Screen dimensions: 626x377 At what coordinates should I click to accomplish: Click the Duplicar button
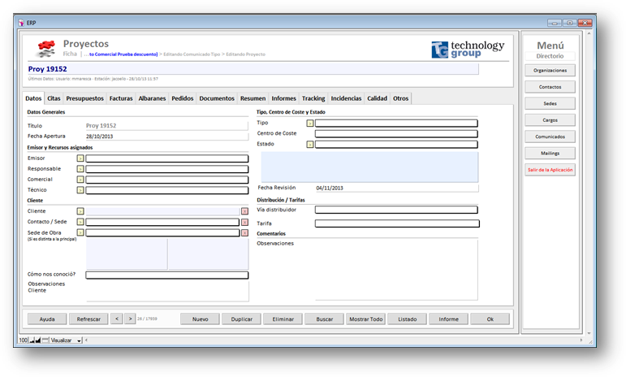[x=241, y=319]
